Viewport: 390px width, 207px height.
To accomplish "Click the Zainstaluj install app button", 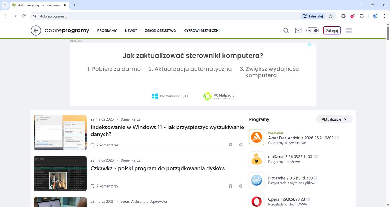I will point(313,16).
